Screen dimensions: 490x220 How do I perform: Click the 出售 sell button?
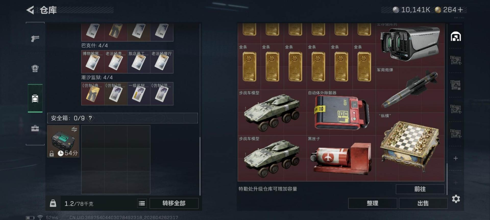[x=423, y=203]
